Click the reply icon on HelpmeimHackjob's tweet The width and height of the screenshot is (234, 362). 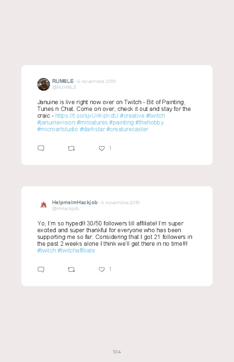point(41,270)
